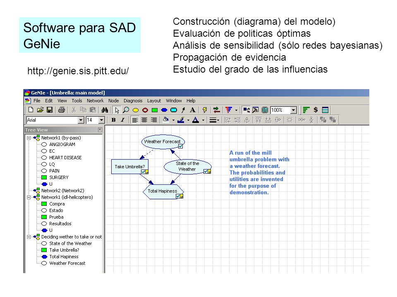Open the funnel icon dropdown arrow
The width and height of the screenshot is (397, 297).
(x=236, y=110)
